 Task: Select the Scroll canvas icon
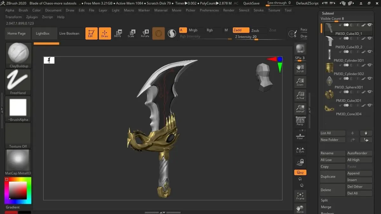(x=300, y=68)
